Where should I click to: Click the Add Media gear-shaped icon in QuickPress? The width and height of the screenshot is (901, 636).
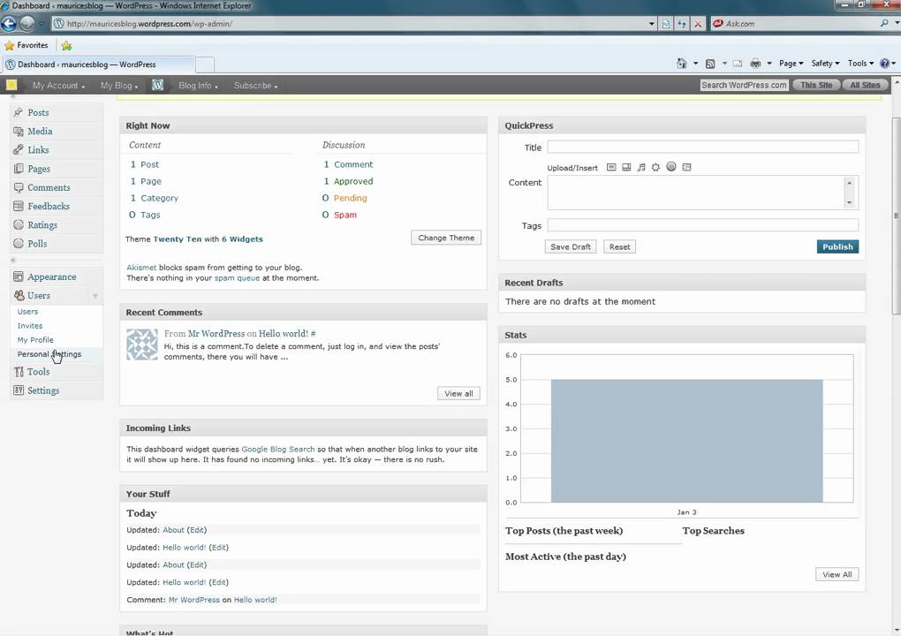coord(655,167)
